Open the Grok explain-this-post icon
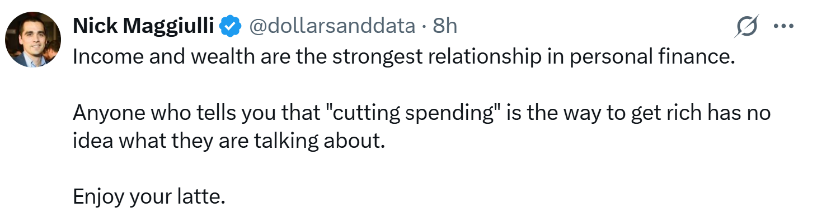 click(748, 27)
